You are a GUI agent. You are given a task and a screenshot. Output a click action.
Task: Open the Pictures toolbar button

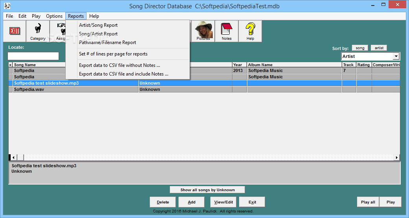[203, 31]
